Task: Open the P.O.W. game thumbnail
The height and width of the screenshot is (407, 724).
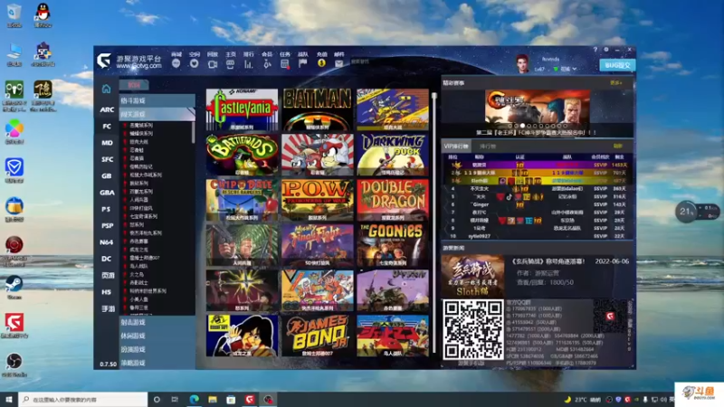Action: [x=318, y=200]
